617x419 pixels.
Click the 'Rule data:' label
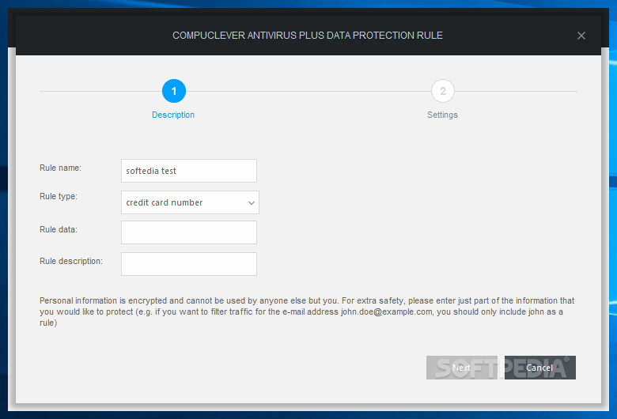click(x=59, y=229)
